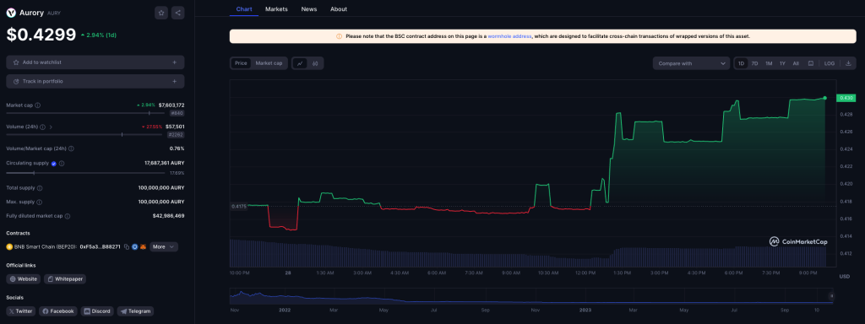Click info icon next to Circulating supply
The height and width of the screenshot is (324, 865).
62,163
